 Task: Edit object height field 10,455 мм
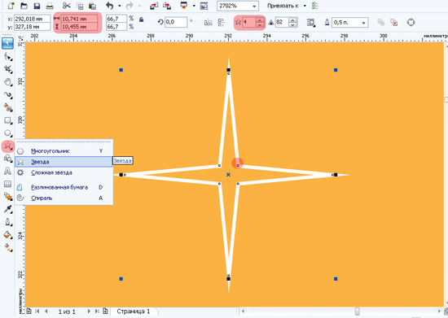tap(80, 27)
